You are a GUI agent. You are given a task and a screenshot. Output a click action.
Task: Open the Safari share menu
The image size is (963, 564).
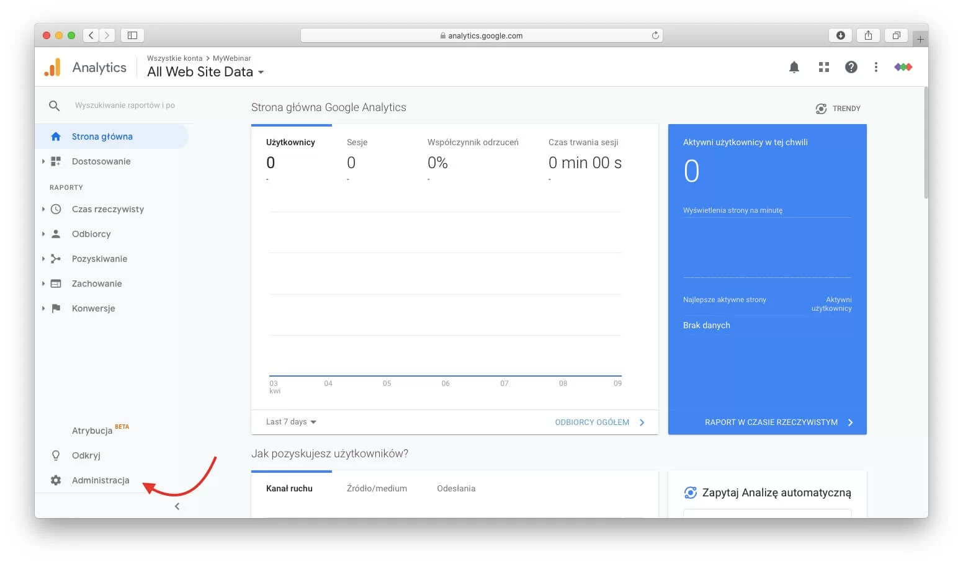tap(868, 35)
